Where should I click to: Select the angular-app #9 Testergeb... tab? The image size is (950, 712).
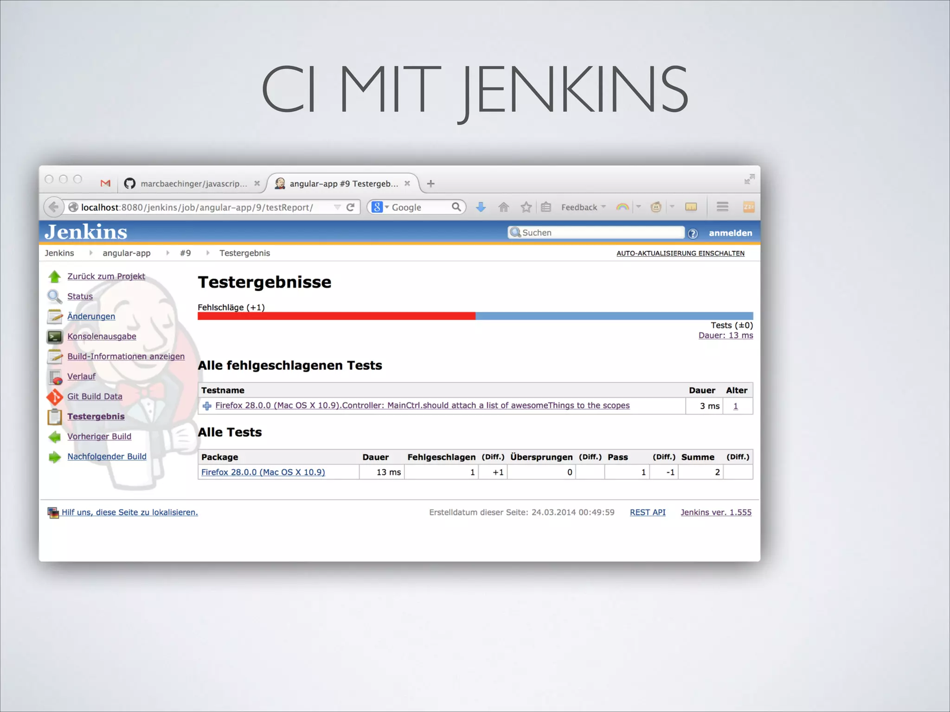click(343, 184)
